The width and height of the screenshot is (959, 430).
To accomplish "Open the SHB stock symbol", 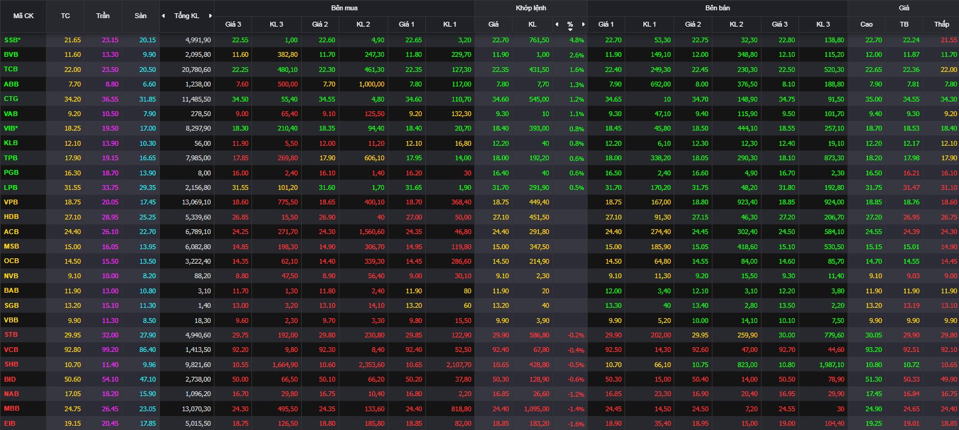I will click(11, 364).
